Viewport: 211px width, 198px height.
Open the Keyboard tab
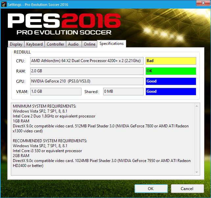pyautogui.click(x=35, y=44)
